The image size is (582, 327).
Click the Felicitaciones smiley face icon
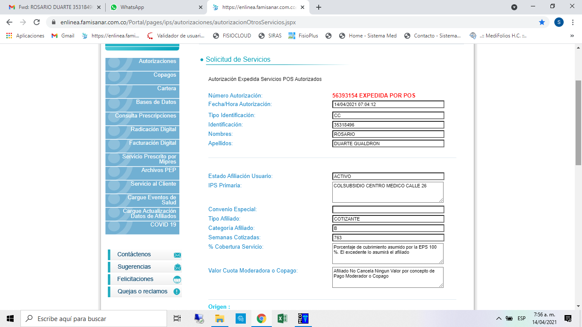point(177,280)
